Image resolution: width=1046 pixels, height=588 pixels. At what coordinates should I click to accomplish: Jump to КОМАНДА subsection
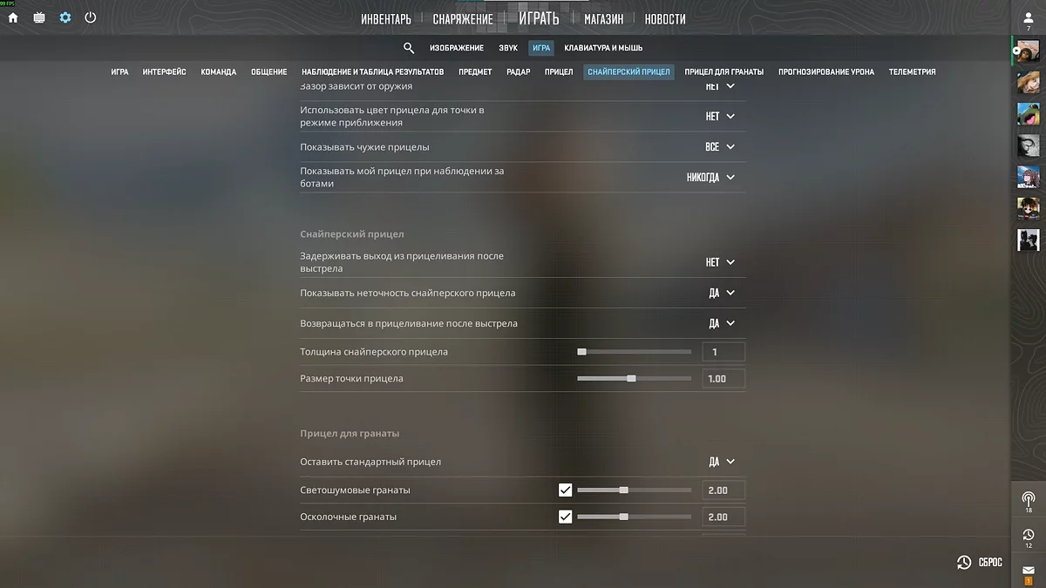[x=219, y=72]
